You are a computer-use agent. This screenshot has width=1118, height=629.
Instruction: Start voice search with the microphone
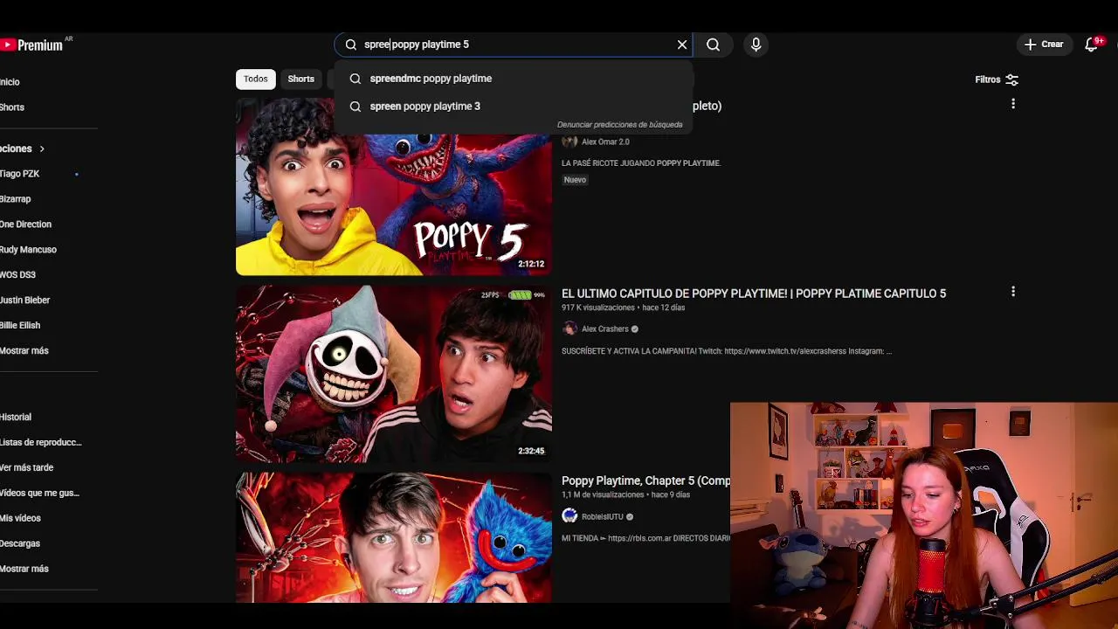(x=756, y=45)
